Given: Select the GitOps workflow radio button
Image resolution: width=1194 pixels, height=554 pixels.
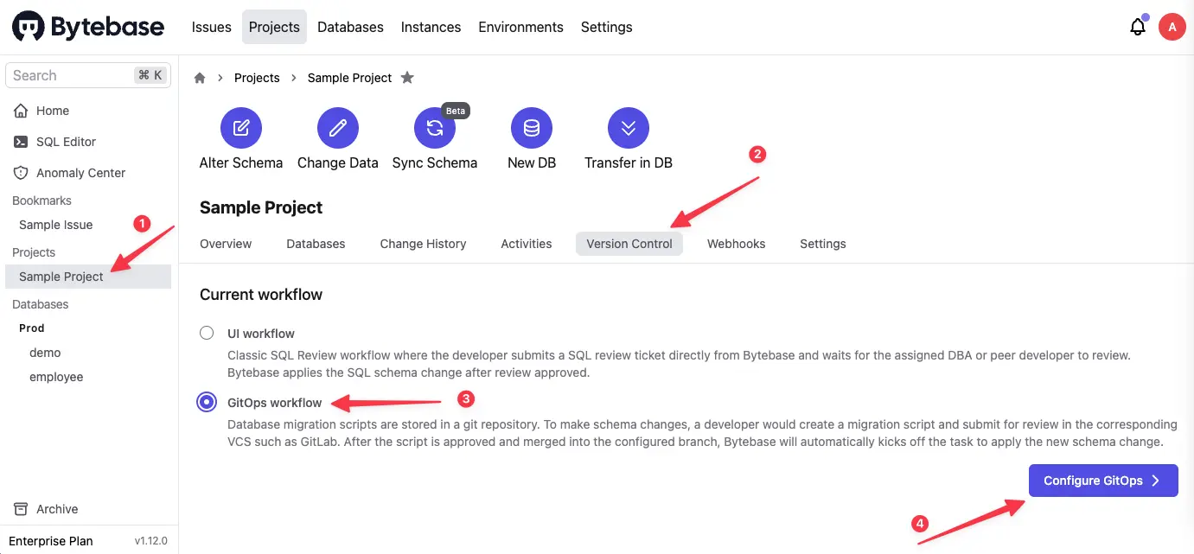Looking at the screenshot, I should coord(207,403).
